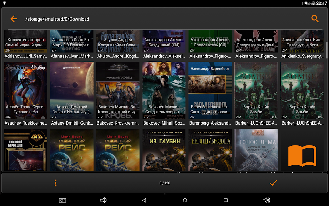
Task: Open 'Из глубин' book cover
Action: [164, 149]
